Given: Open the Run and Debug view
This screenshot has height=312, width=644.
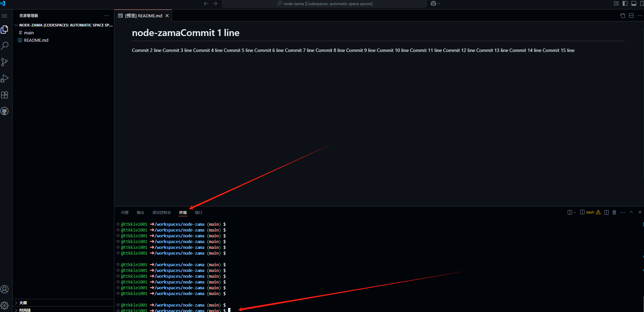Looking at the screenshot, I should [5, 78].
